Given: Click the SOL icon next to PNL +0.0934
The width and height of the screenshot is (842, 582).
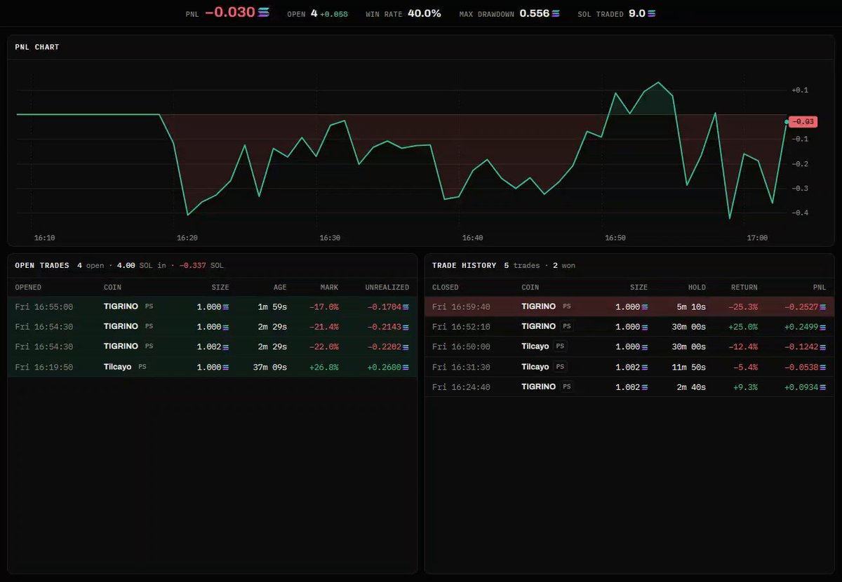Looking at the screenshot, I should pyautogui.click(x=823, y=387).
